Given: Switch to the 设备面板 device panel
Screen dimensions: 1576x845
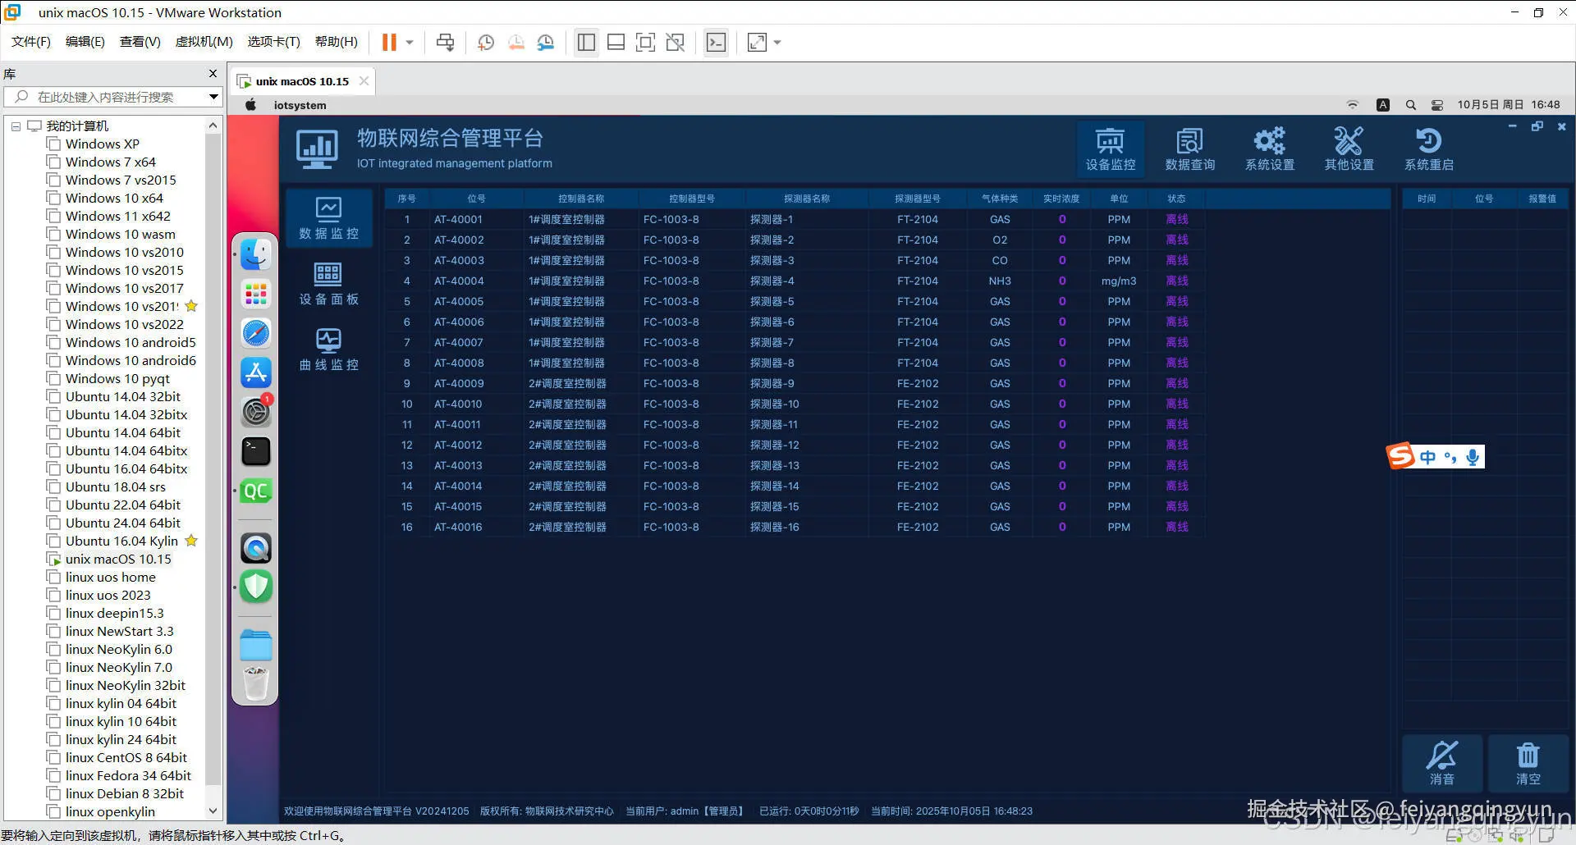Looking at the screenshot, I should 328,284.
